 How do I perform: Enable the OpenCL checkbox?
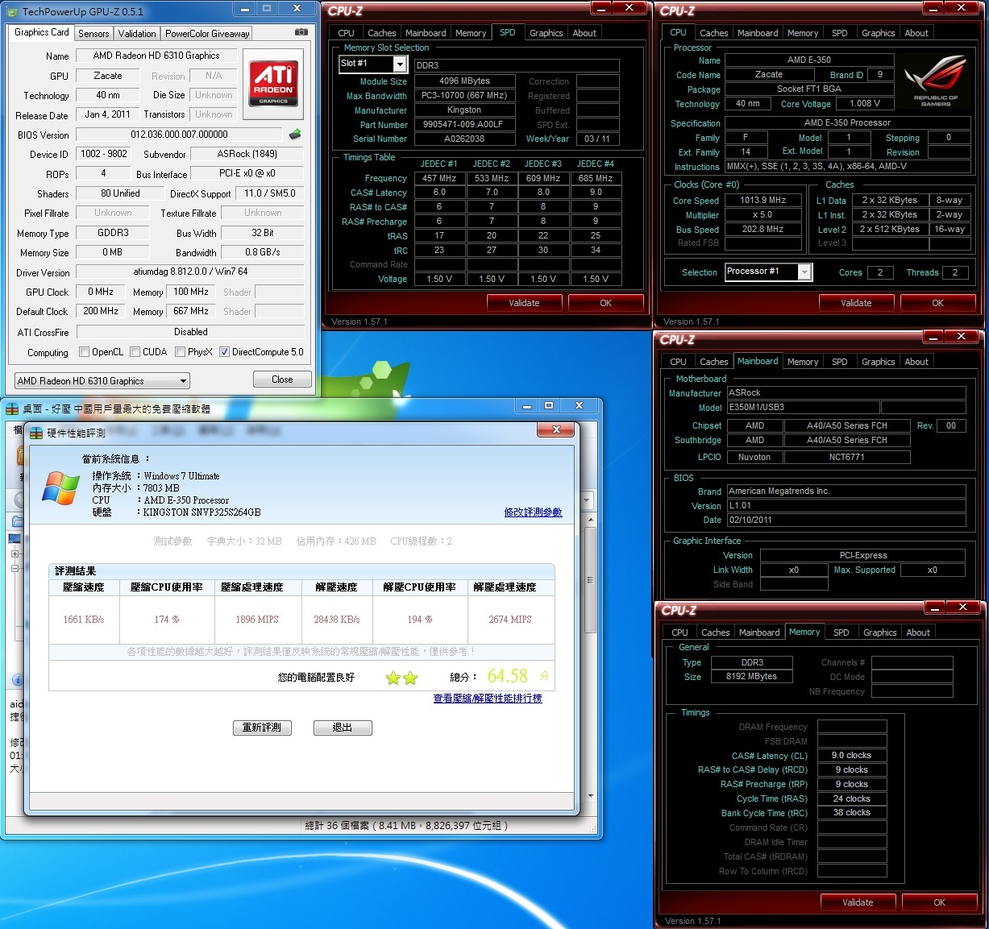(x=84, y=352)
